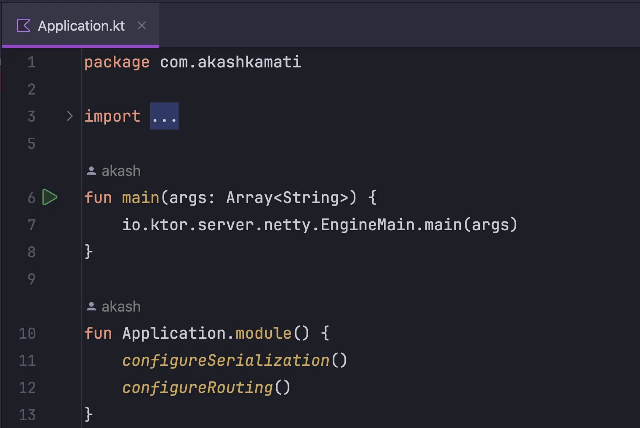640x428 pixels.
Task: Expand the folded import chevron
Action: tap(70, 116)
